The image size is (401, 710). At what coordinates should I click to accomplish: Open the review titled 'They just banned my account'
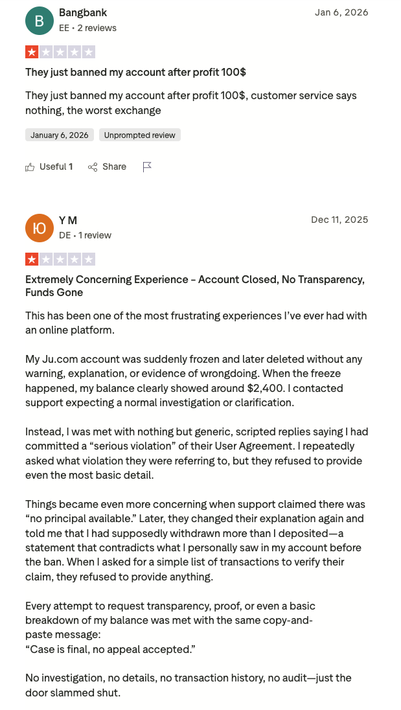tap(136, 72)
